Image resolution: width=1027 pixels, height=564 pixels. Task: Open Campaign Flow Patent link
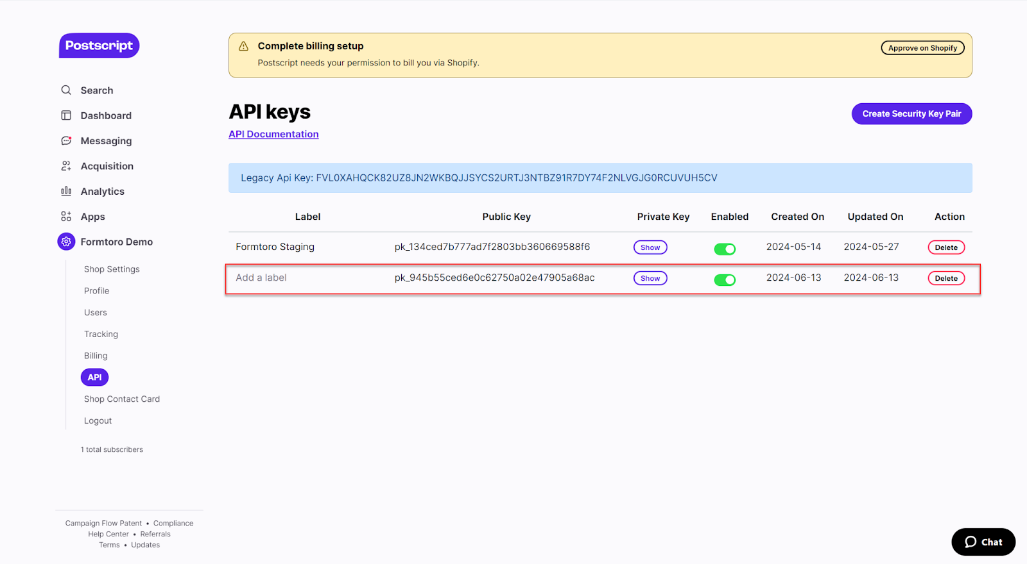pyautogui.click(x=103, y=524)
